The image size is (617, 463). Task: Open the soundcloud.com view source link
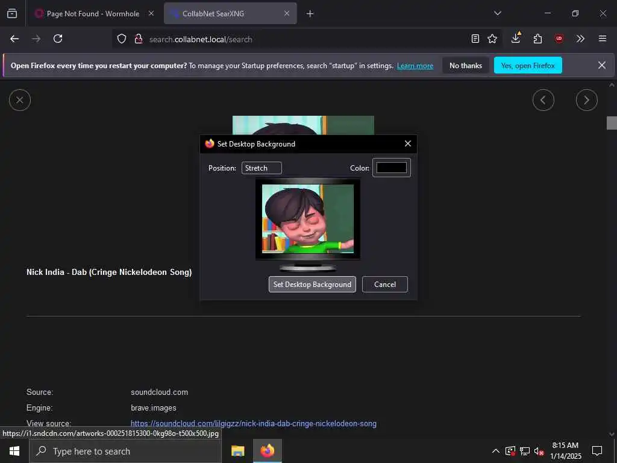(x=254, y=424)
